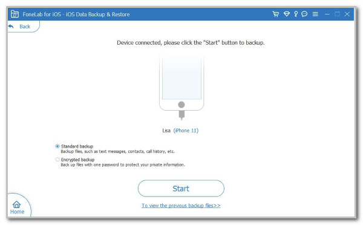This screenshot has width=363, height=225.
Task: Open the shopping cart purchase icon
Action: point(275,14)
